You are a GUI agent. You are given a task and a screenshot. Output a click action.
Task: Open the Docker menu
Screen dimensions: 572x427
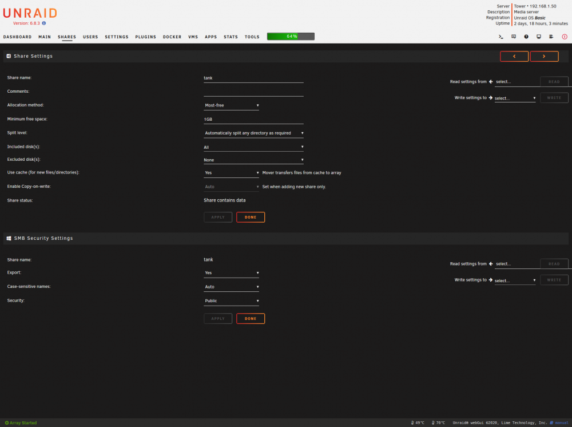coord(172,37)
